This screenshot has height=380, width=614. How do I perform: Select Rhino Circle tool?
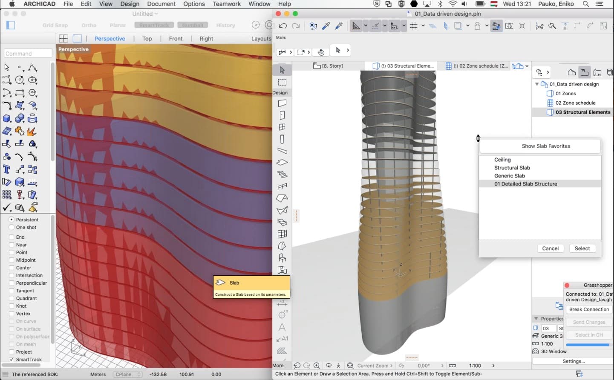point(20,80)
